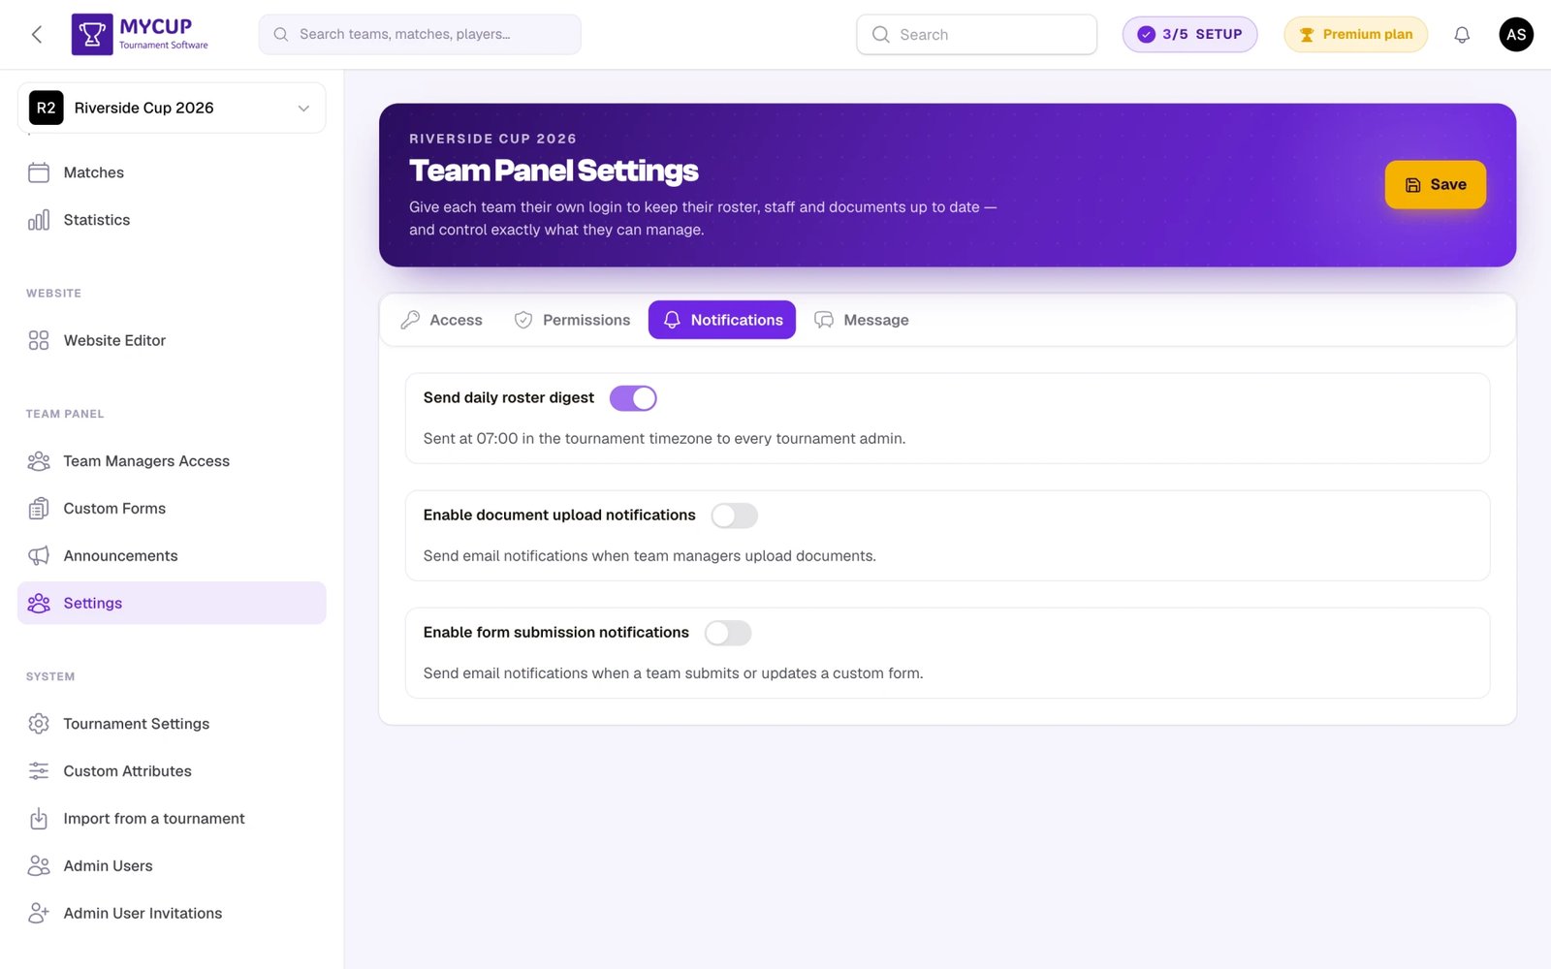Open Matches in the sidebar
The width and height of the screenshot is (1551, 969).
tap(172, 172)
